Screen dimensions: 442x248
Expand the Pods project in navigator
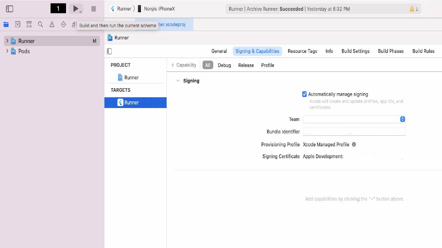[x=7, y=51]
